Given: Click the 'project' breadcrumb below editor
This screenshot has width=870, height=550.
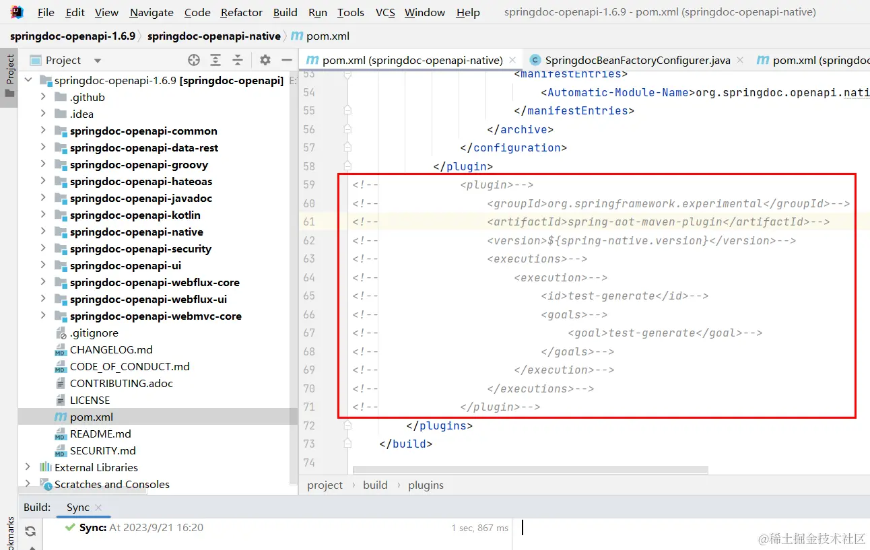Looking at the screenshot, I should click(x=325, y=485).
